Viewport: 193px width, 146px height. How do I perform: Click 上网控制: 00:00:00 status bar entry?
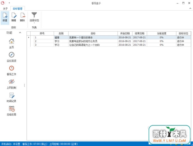pyautogui.click(x=63, y=144)
